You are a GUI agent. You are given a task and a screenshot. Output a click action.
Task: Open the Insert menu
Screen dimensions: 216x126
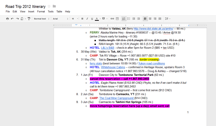click(x=31, y=11)
